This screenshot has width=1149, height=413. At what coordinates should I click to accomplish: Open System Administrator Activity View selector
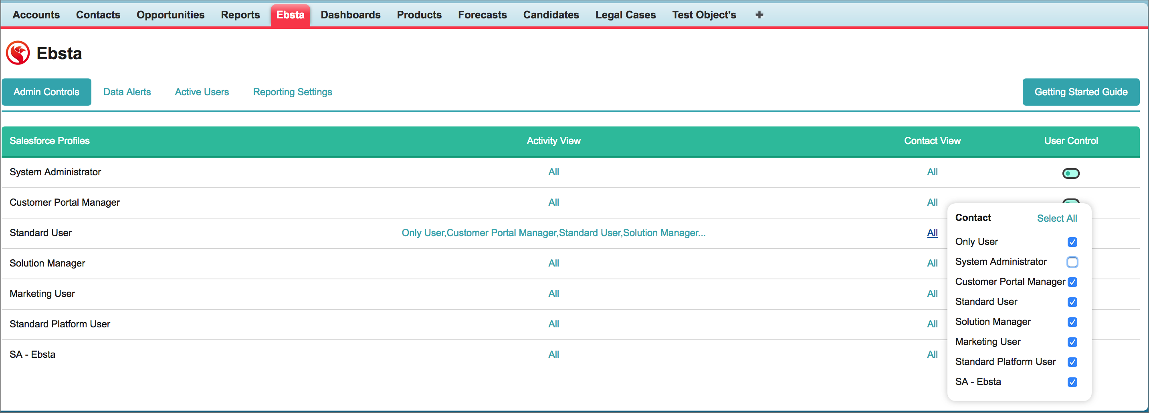coord(553,172)
